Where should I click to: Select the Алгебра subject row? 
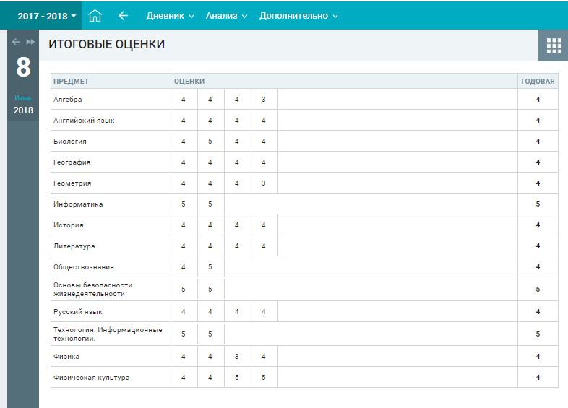[68, 100]
